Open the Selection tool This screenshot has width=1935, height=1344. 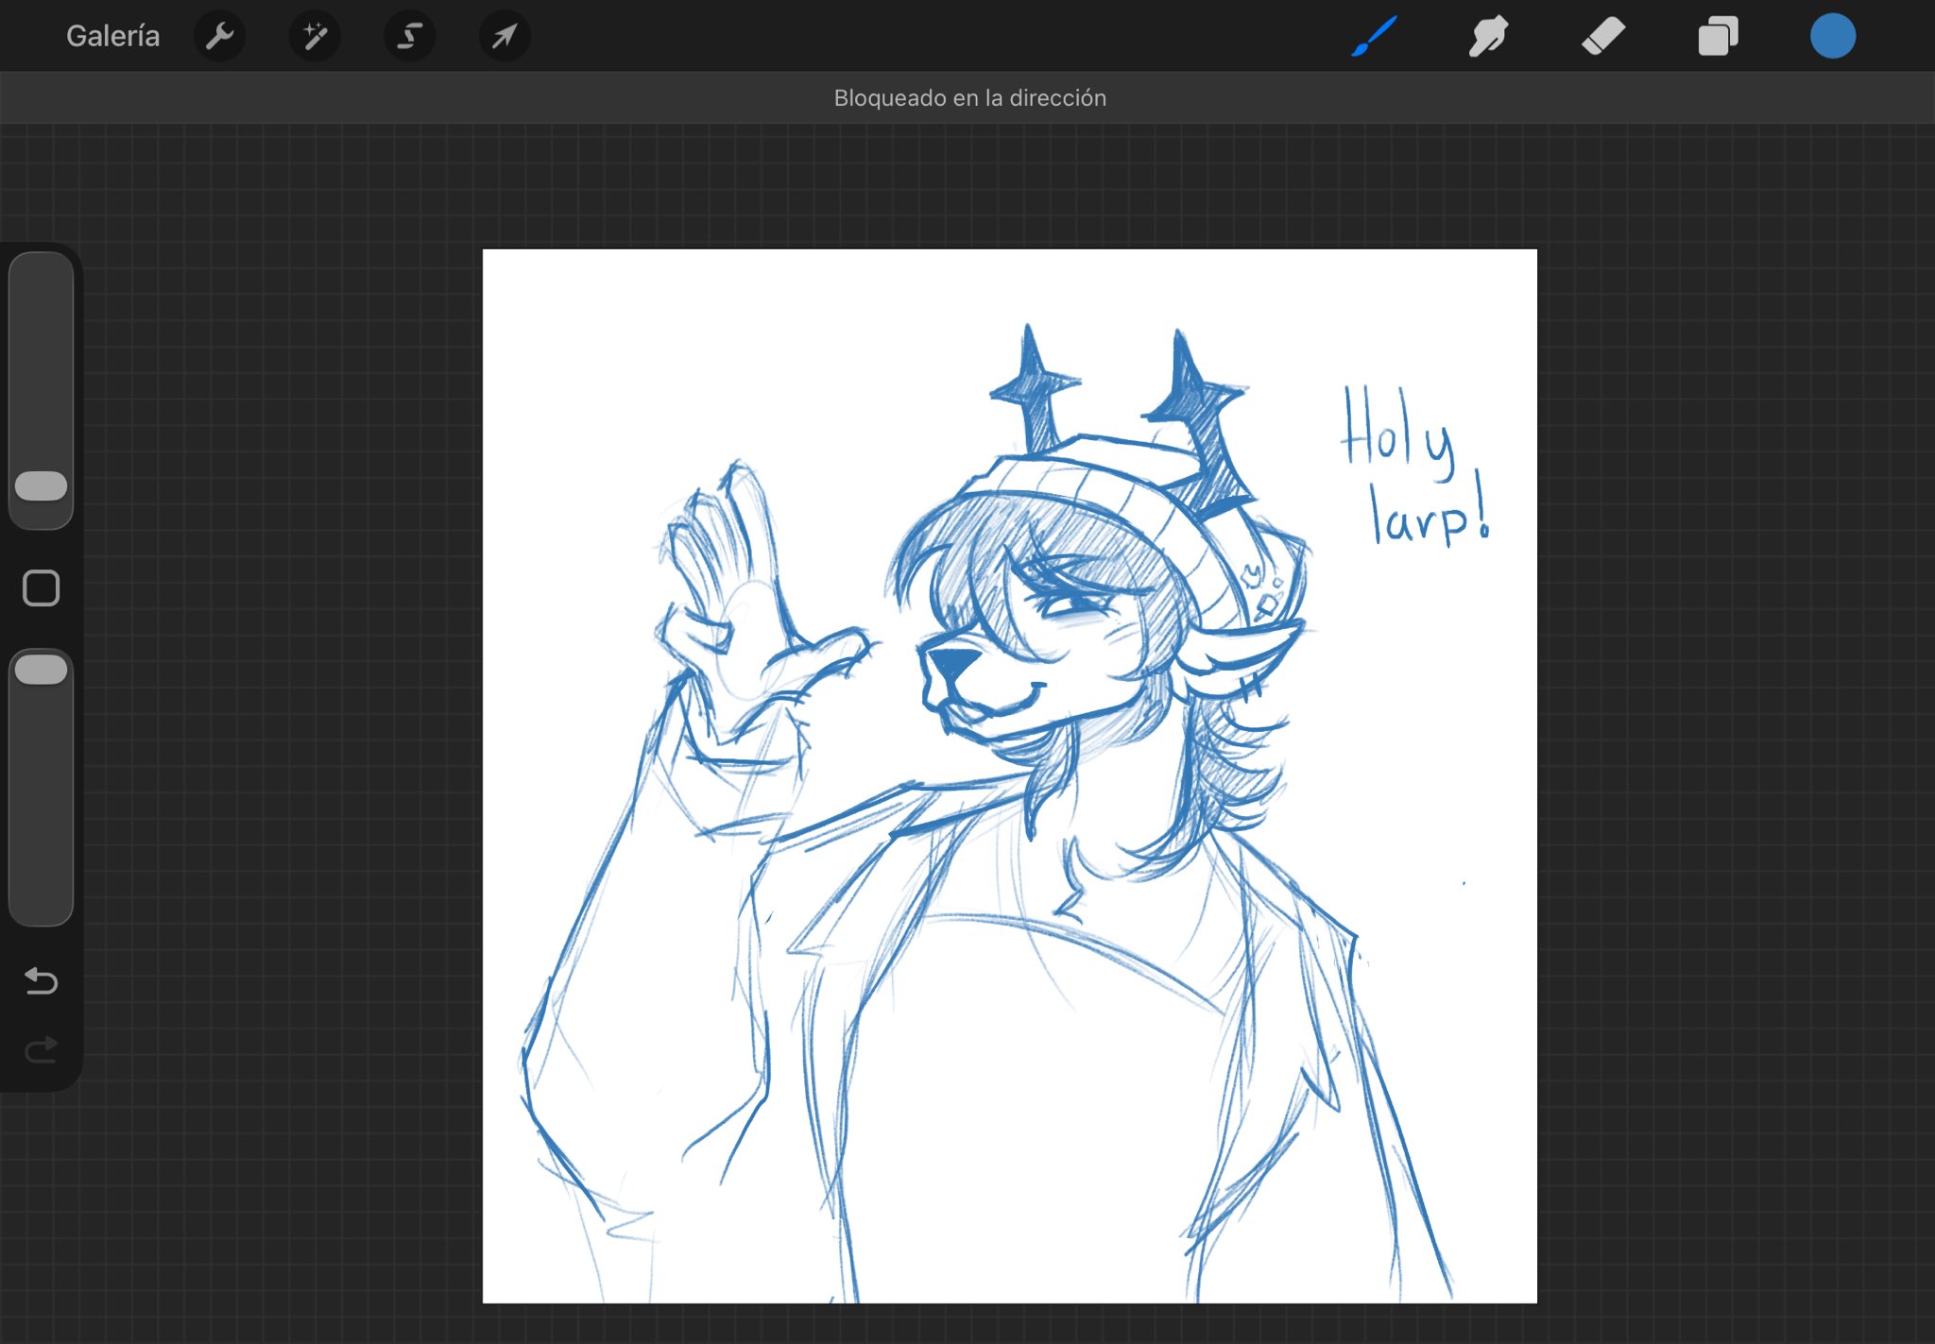click(x=409, y=37)
